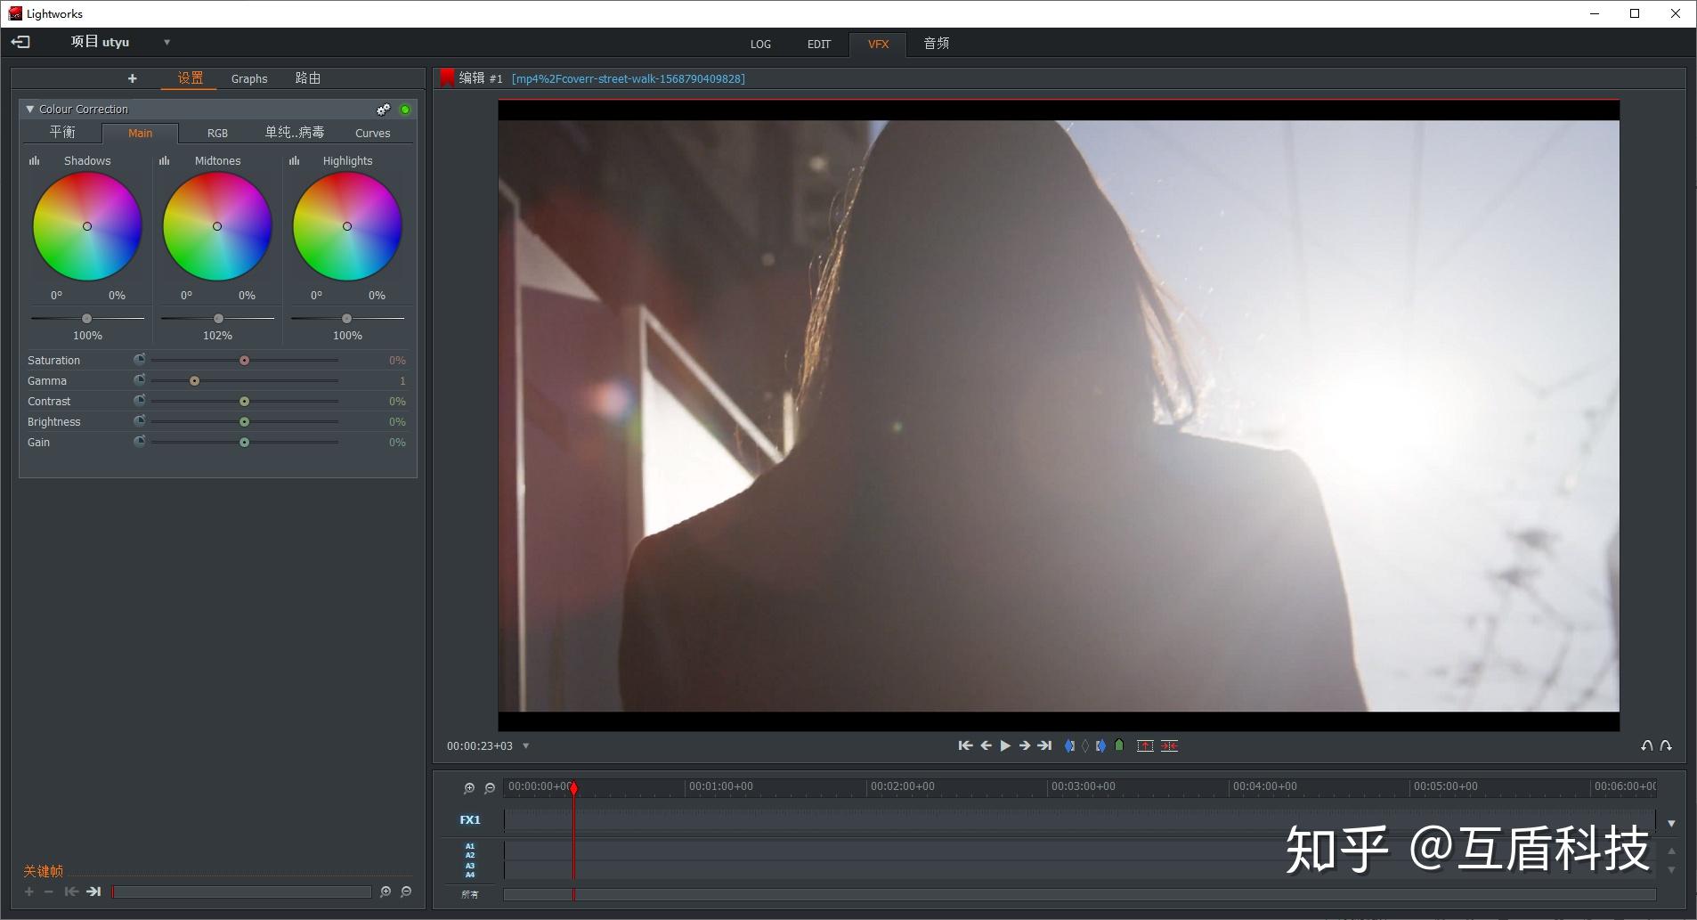Click the Gain slider handle
1697x920 pixels.
244,443
